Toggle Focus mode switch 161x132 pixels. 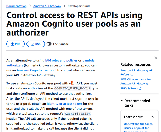49,44
